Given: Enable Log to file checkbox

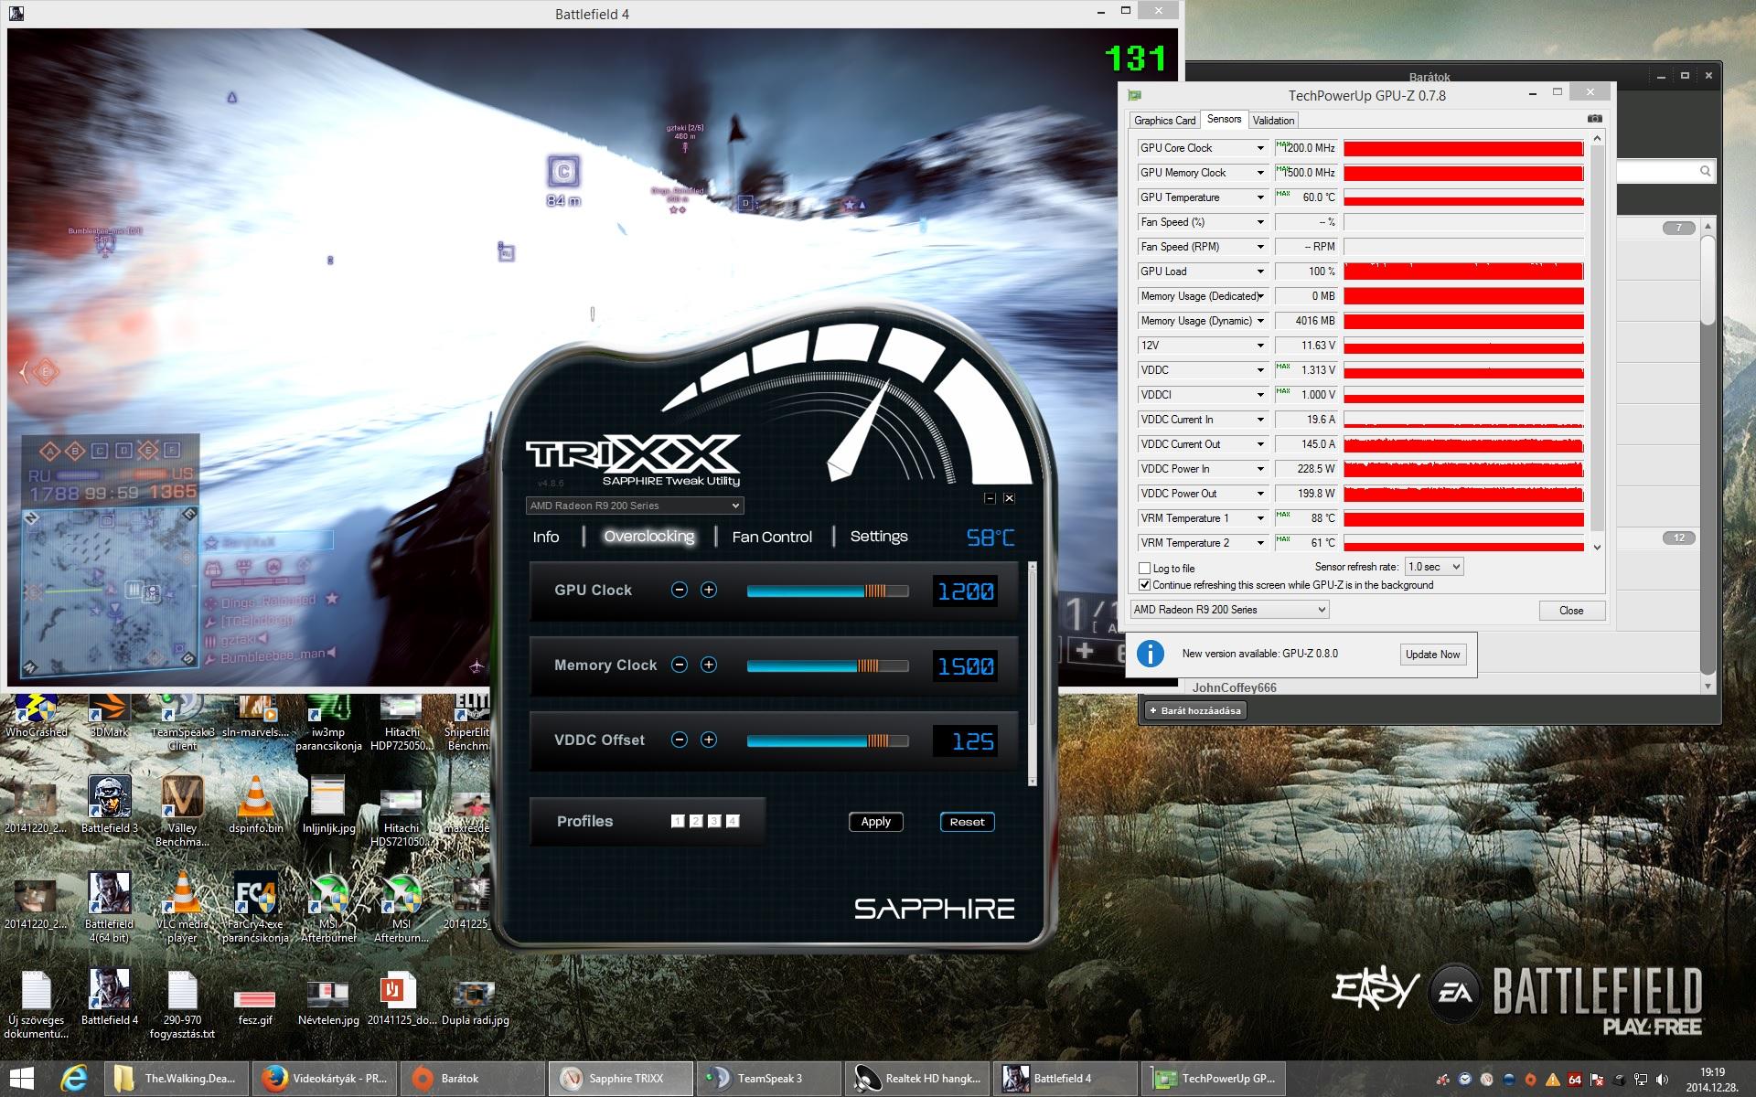Looking at the screenshot, I should pyautogui.click(x=1144, y=569).
